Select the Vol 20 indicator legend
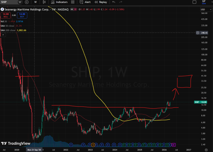This screenshot has width=213, height=152. [x=4, y=21]
